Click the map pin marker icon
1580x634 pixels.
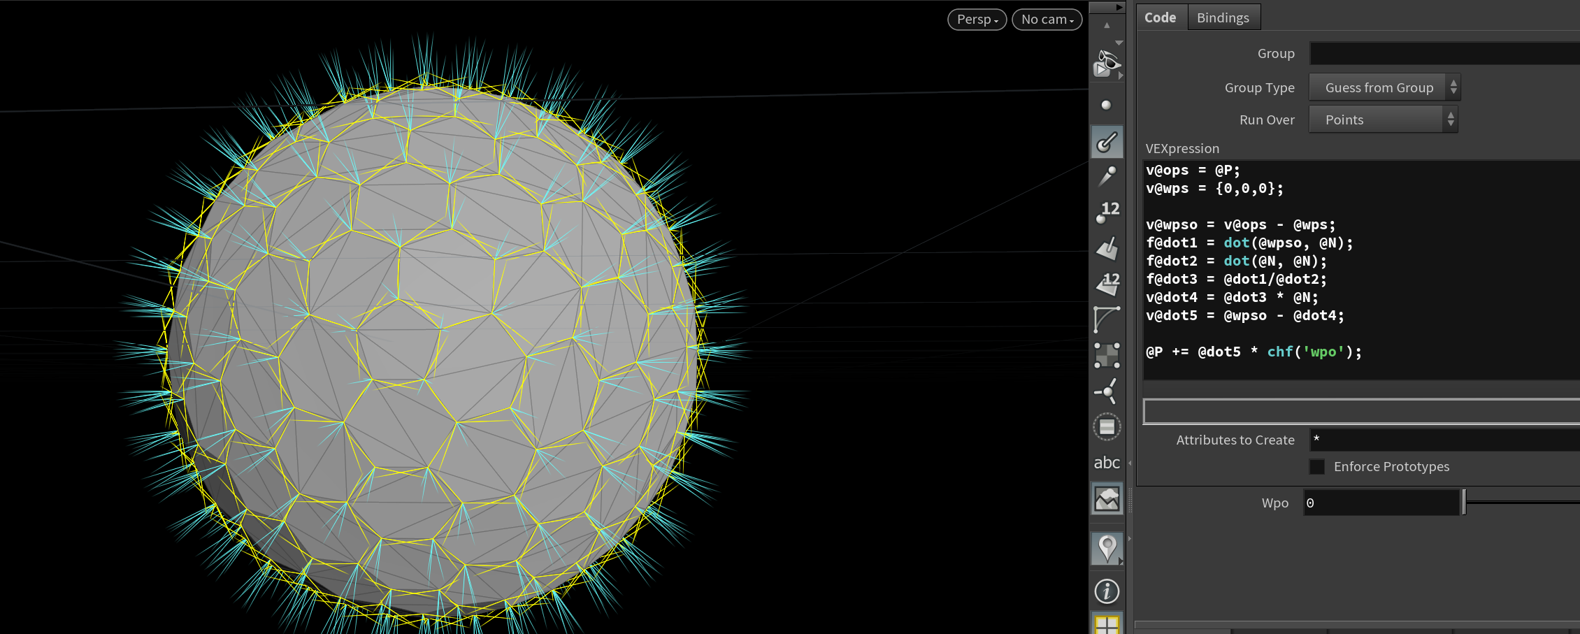(x=1105, y=549)
